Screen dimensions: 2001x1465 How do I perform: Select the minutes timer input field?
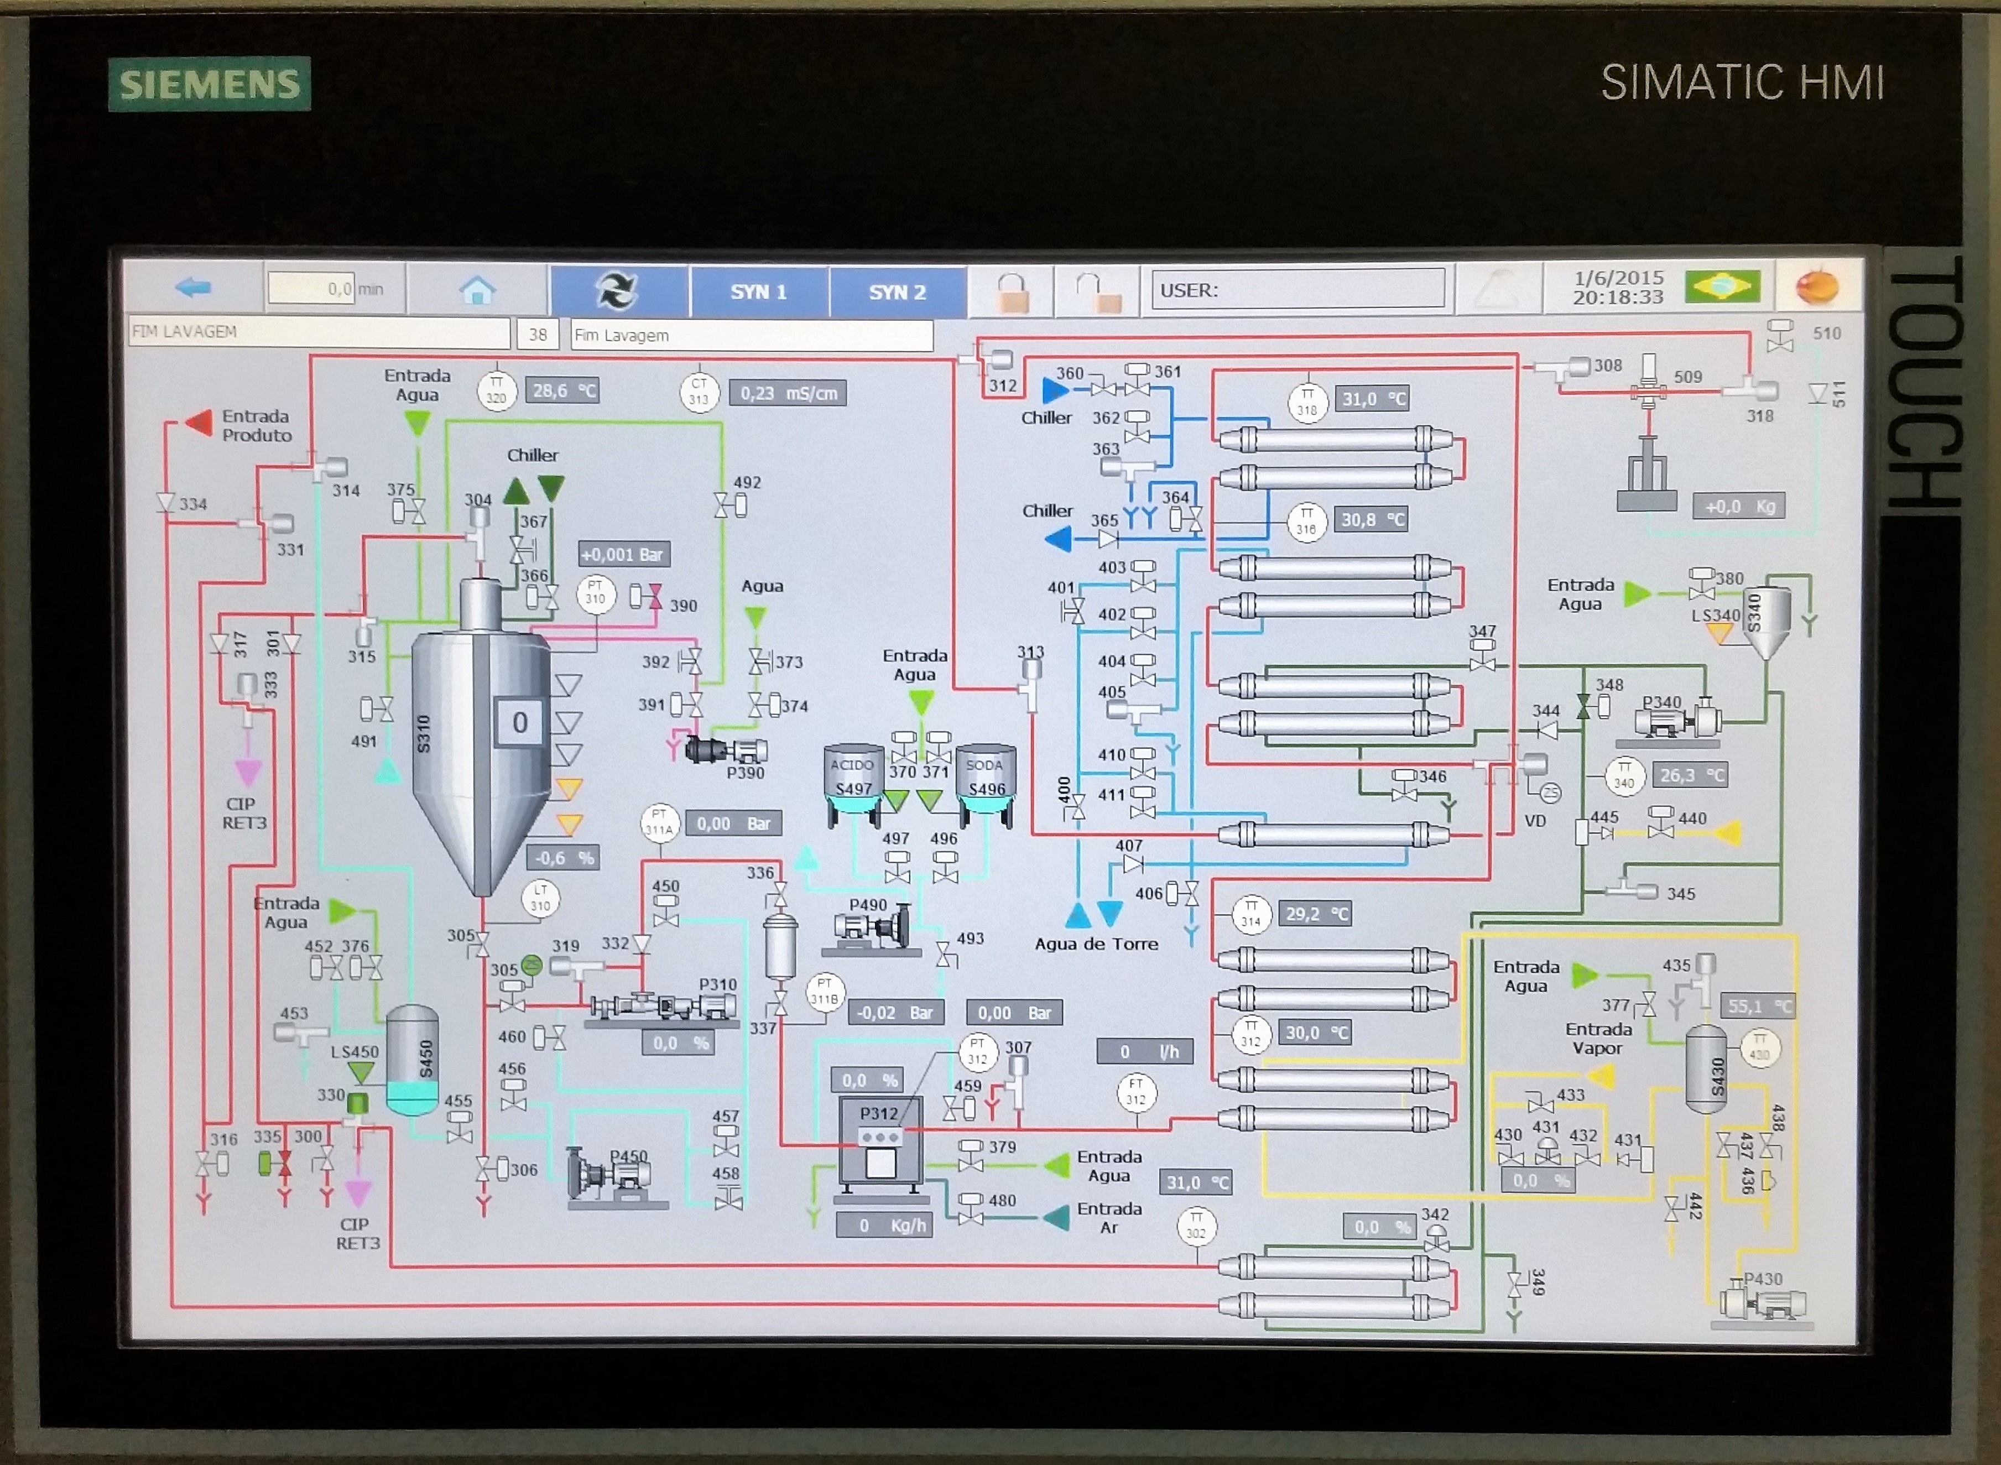tap(311, 288)
